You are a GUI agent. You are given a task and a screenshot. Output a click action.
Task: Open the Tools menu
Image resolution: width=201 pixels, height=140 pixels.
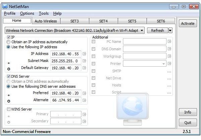pos(44,13)
